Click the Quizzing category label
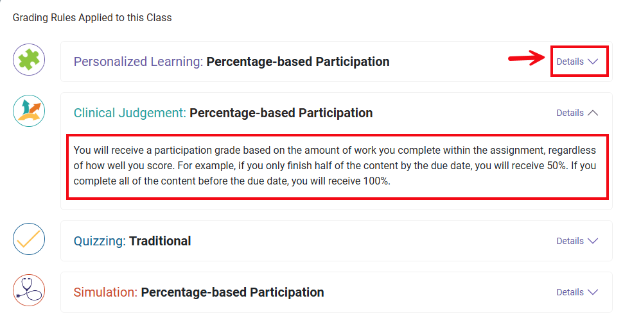Viewport: 632px width, 328px height. 100,242
